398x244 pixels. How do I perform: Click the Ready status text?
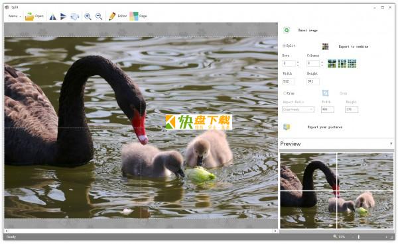[11, 237]
